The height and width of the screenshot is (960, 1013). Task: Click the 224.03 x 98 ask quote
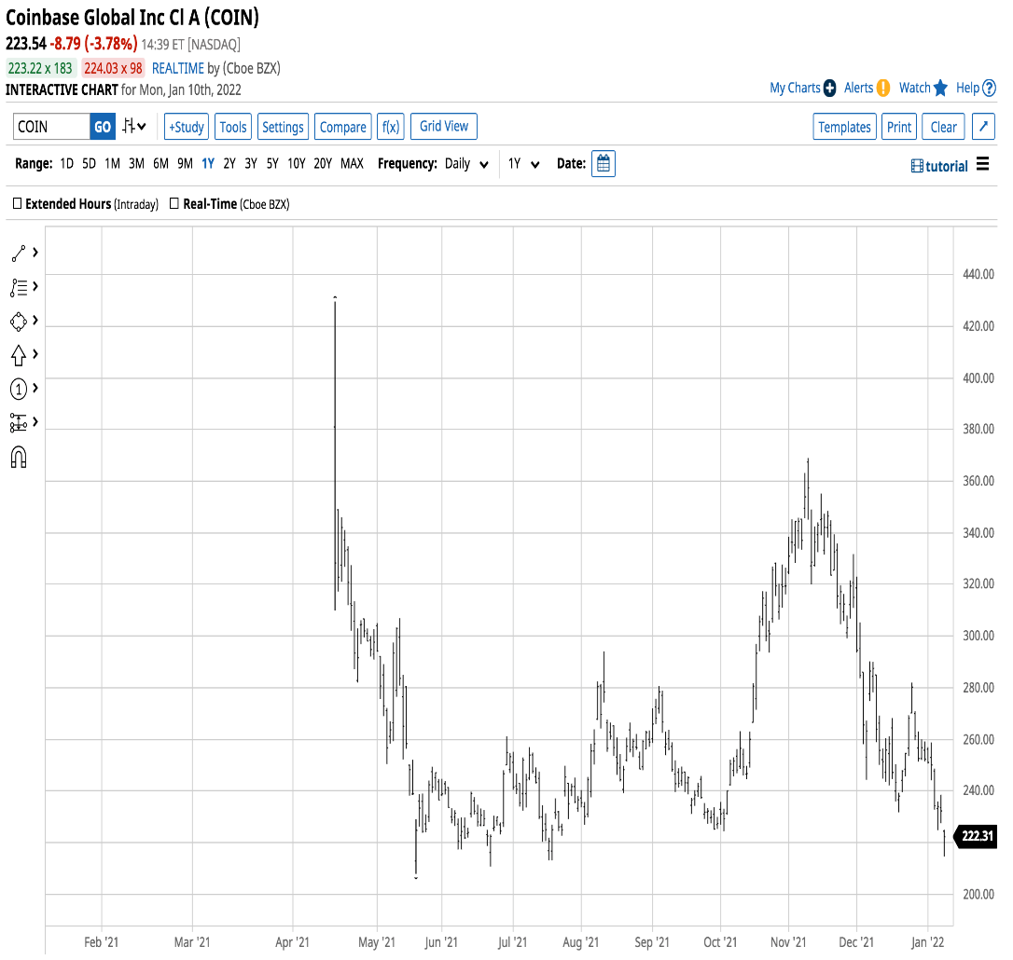113,68
